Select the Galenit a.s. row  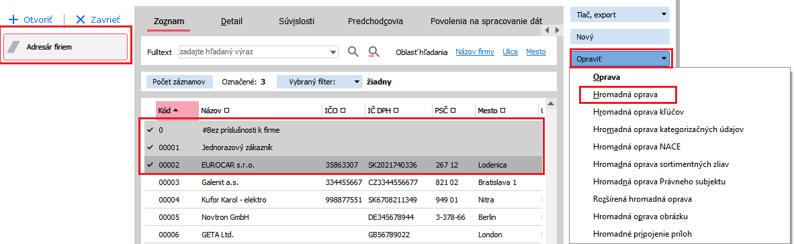[343, 182]
